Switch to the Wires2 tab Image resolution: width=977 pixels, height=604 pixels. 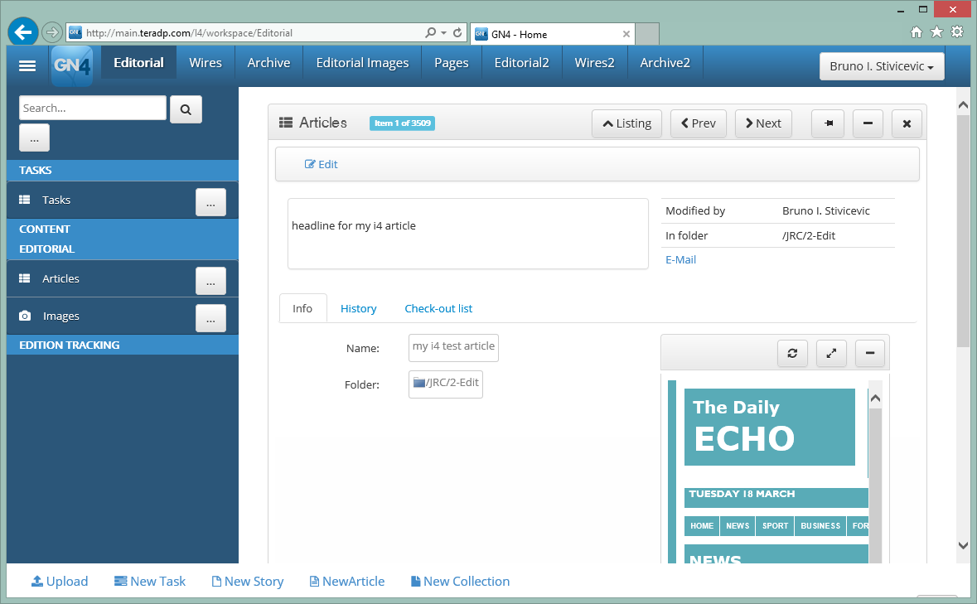(x=594, y=63)
